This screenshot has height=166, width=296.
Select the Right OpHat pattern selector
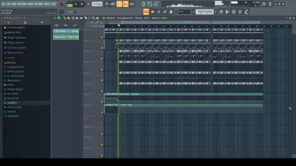[205, 12]
